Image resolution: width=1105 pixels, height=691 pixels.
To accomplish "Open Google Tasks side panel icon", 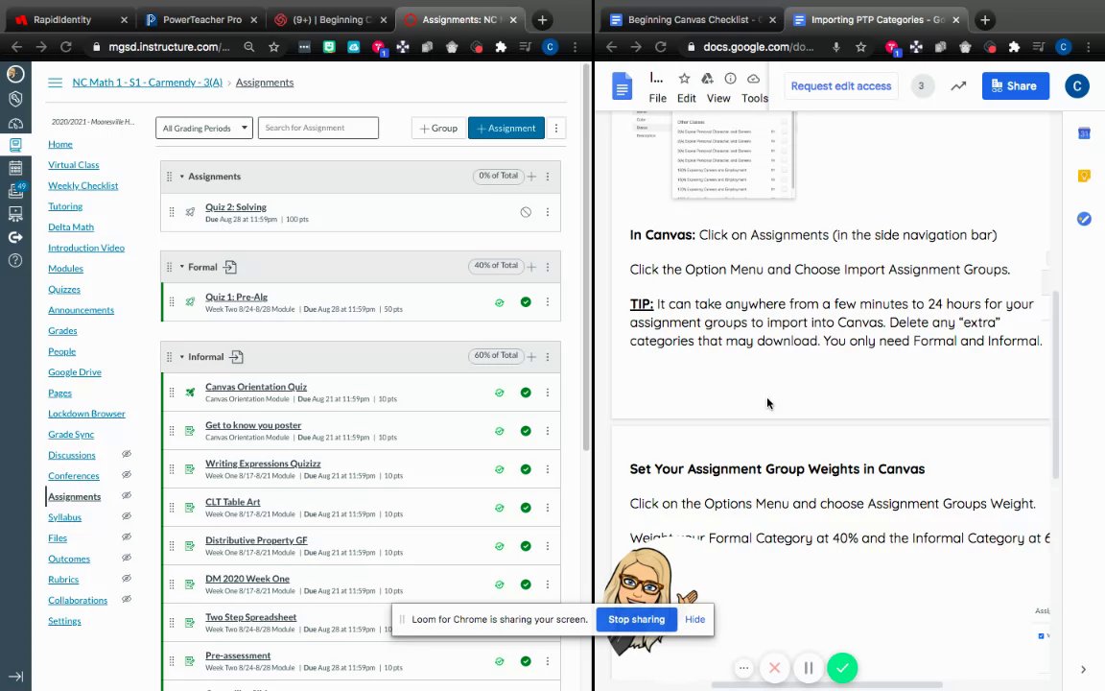I will tap(1084, 219).
